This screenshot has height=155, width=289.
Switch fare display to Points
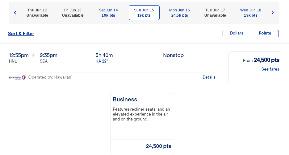point(265,34)
